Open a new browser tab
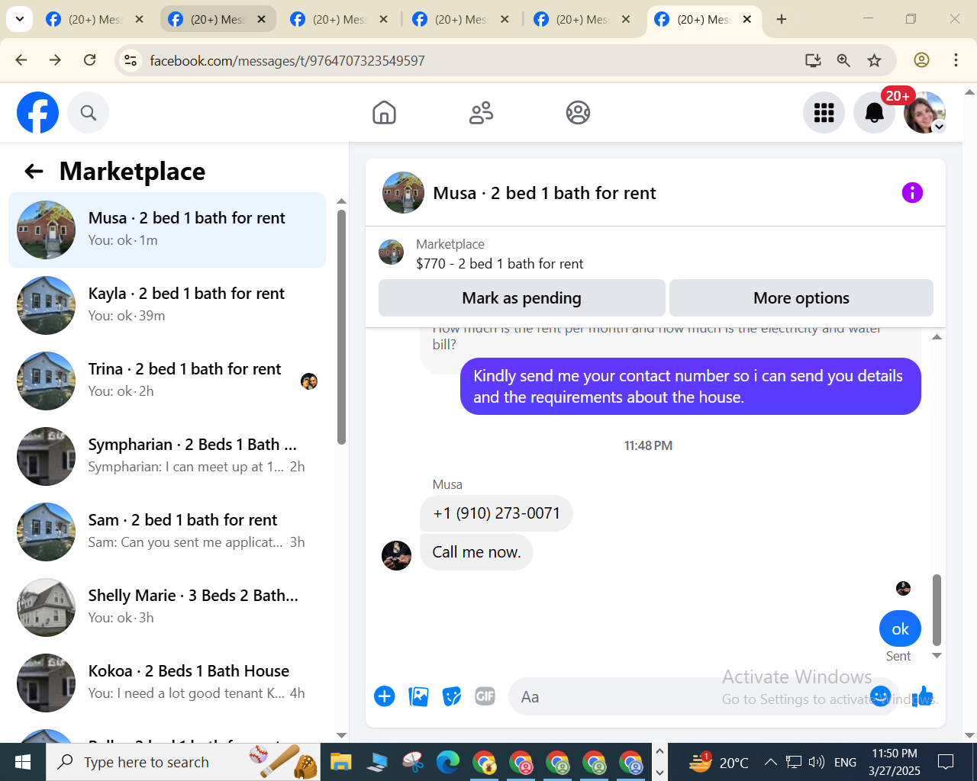Viewport: 977px width, 781px height. coord(782,20)
